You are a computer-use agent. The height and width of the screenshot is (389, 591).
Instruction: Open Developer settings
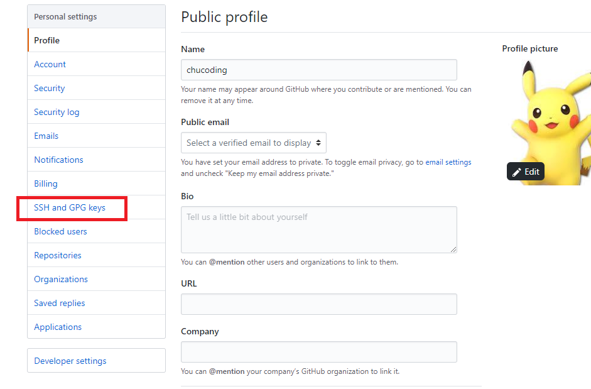pos(97,361)
